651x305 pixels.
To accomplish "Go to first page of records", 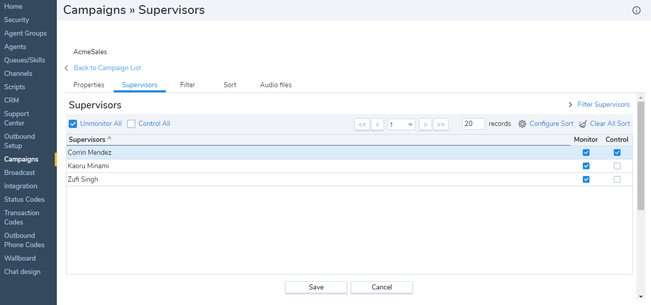I will 362,124.
